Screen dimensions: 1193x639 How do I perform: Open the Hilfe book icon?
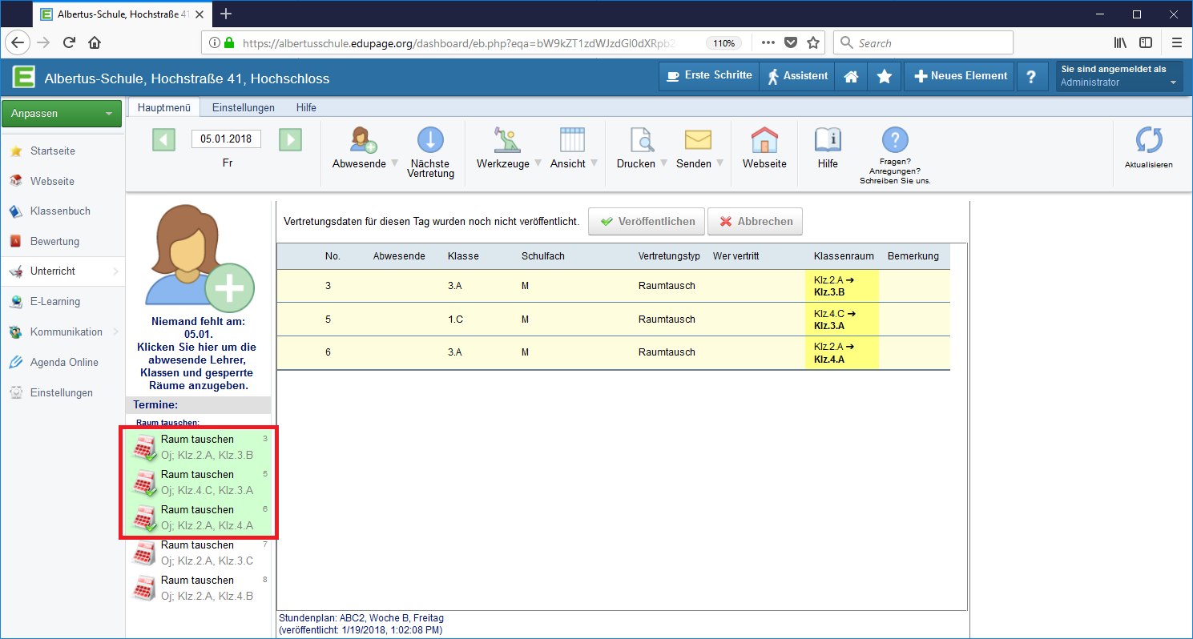coord(828,139)
